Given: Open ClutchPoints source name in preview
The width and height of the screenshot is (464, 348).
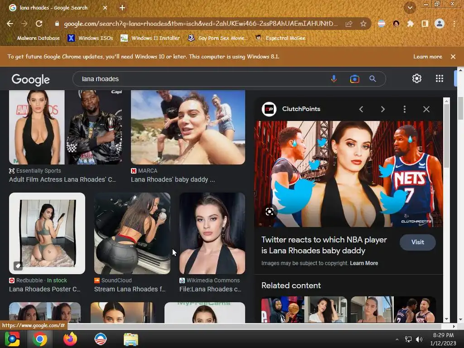Looking at the screenshot, I should pyautogui.click(x=301, y=109).
